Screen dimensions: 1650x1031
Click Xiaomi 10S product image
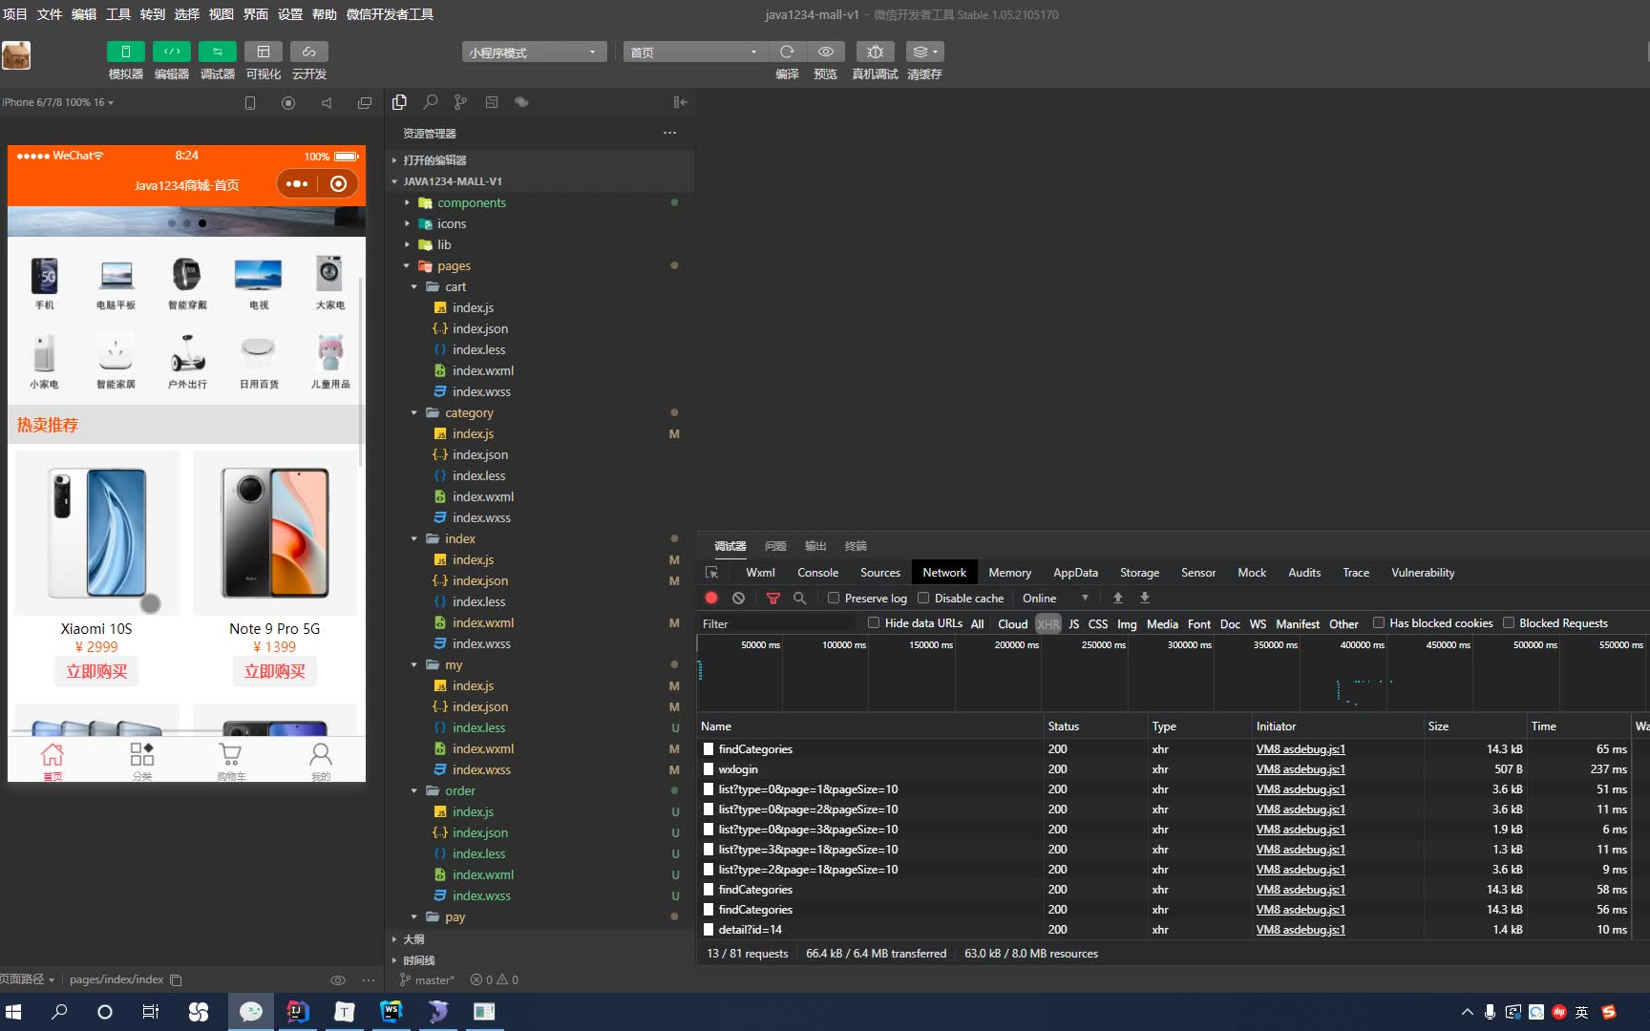[96, 533]
